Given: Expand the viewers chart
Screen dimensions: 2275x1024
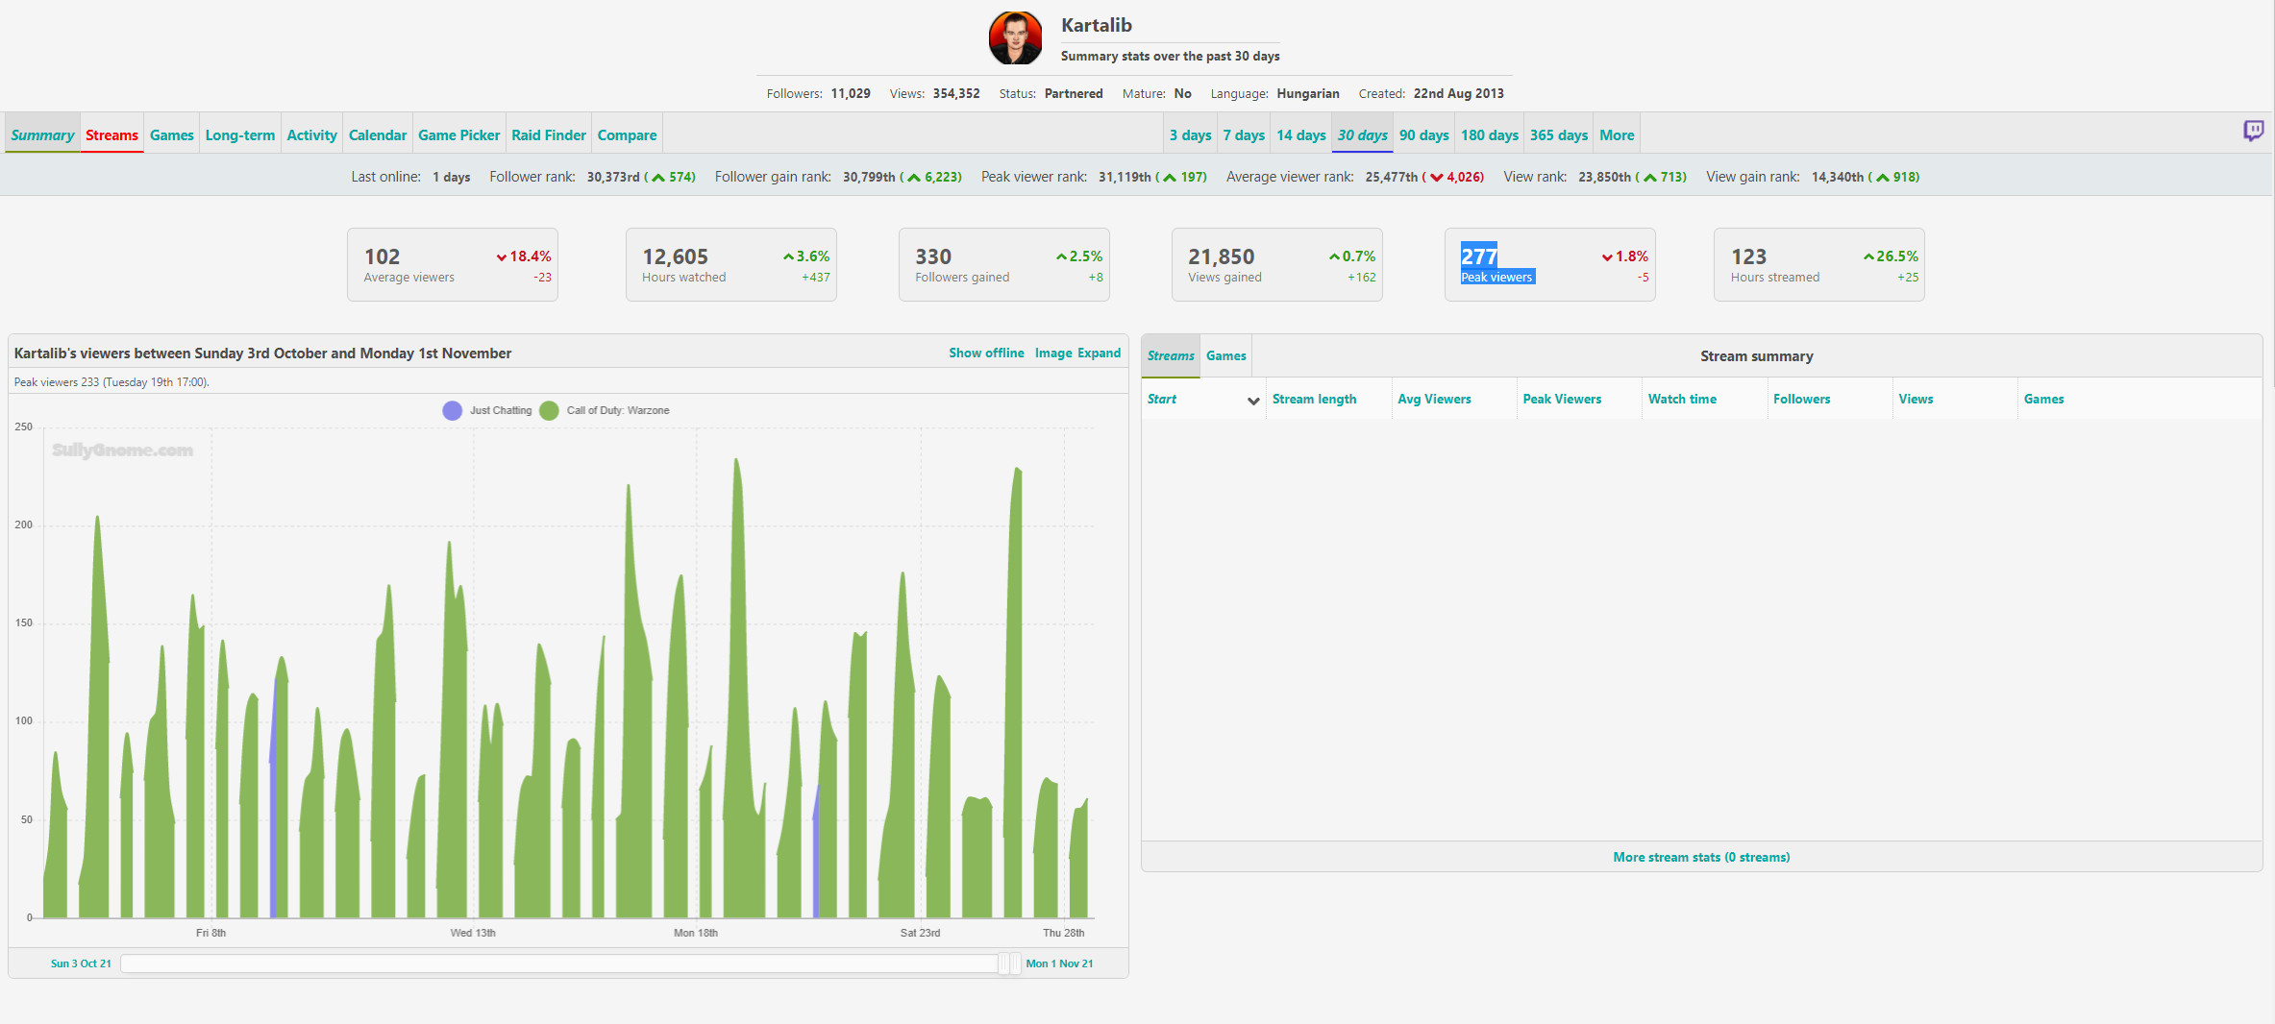Looking at the screenshot, I should click(x=1099, y=354).
